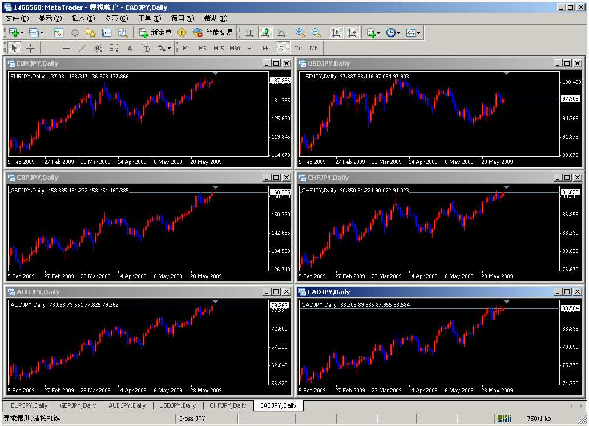Select the CADJPY,Daily bottom tab

click(278, 405)
